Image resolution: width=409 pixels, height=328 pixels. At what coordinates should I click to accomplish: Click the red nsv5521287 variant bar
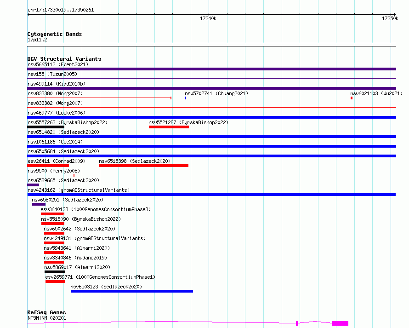point(169,127)
